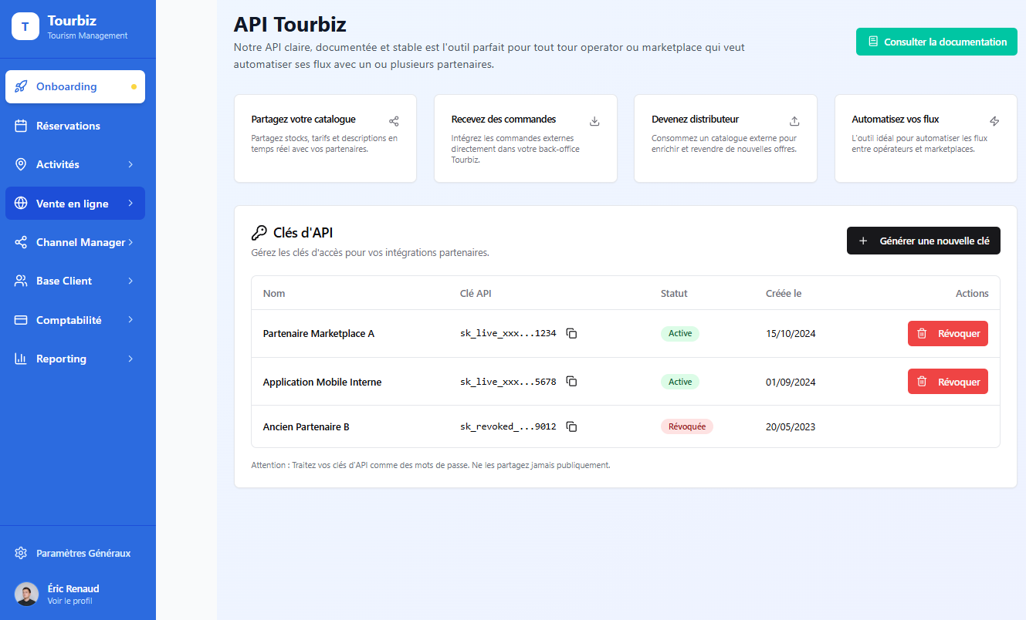Image resolution: width=1026 pixels, height=620 pixels.
Task: Copy the Application Mobile Interne API key
Action: tap(571, 382)
